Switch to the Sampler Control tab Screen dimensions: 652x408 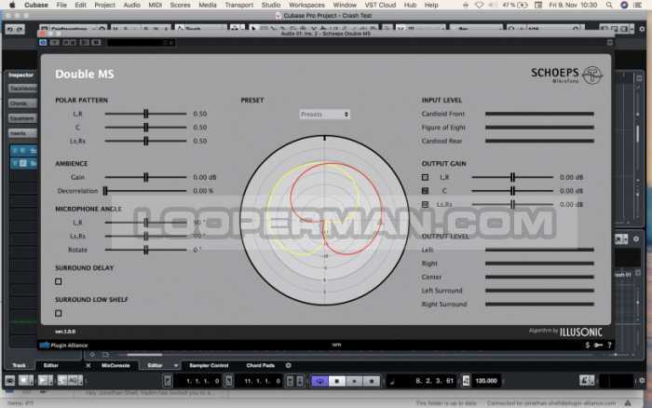209,365
